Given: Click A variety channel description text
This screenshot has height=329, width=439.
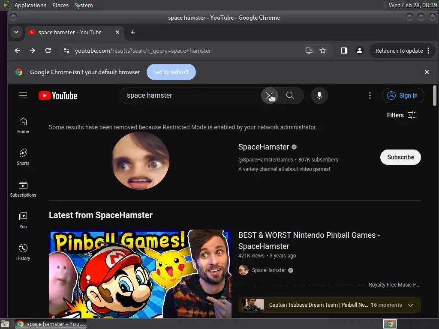Looking at the screenshot, I should (x=284, y=169).
